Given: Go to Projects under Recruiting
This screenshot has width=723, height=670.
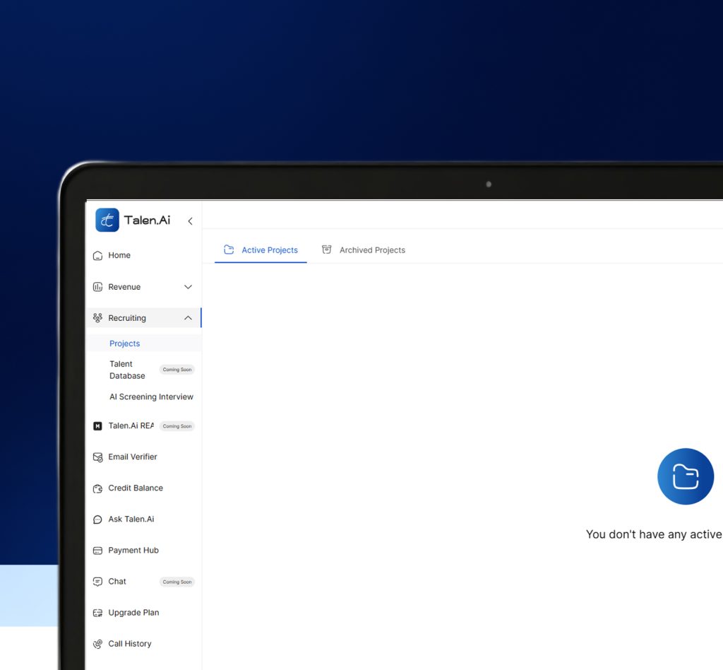Looking at the screenshot, I should (143, 343).
